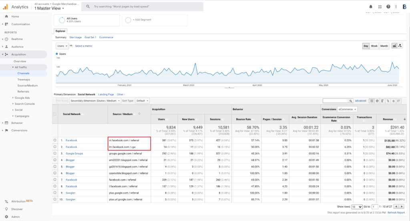Click the Home icon in sidebar
The width and height of the screenshot is (410, 221).
click(x=6, y=16)
